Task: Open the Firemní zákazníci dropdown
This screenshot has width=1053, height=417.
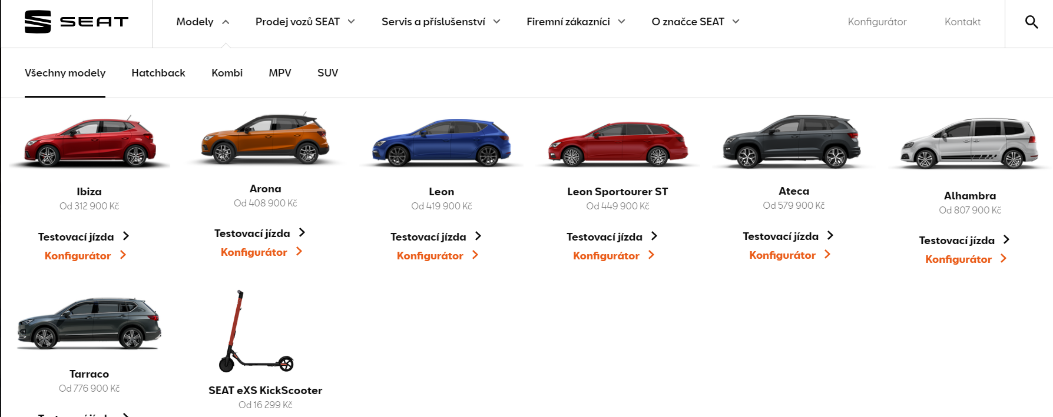Action: pyautogui.click(x=576, y=22)
